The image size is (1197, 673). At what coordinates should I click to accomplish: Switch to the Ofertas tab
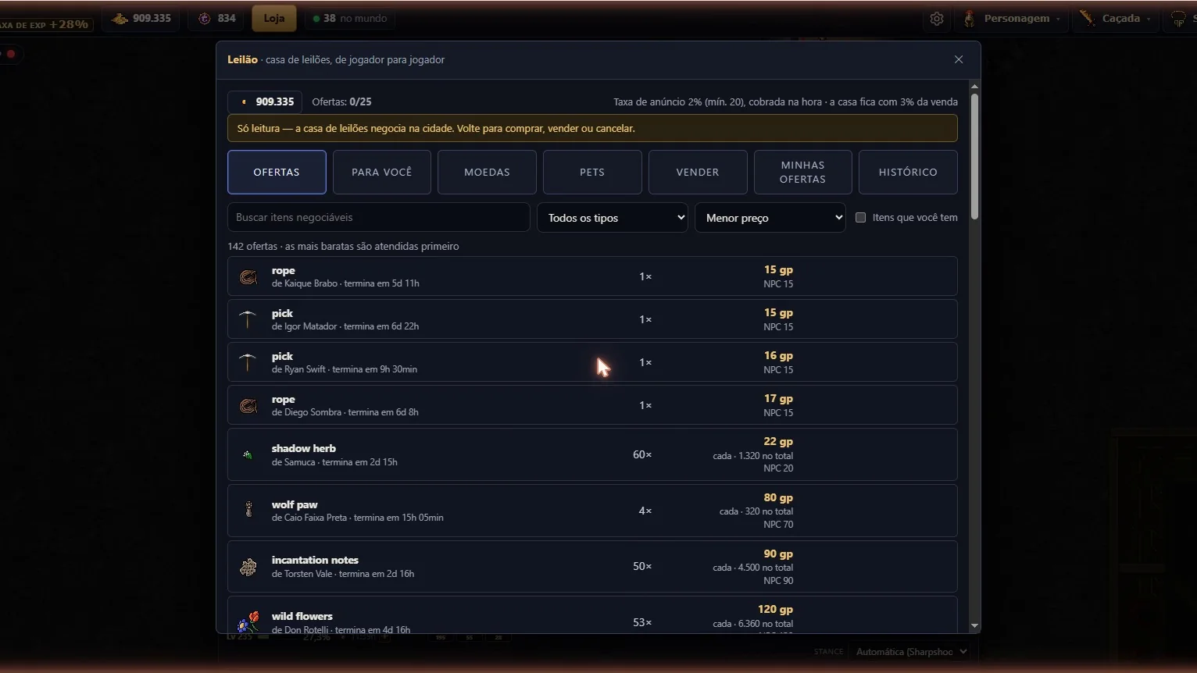(x=277, y=172)
